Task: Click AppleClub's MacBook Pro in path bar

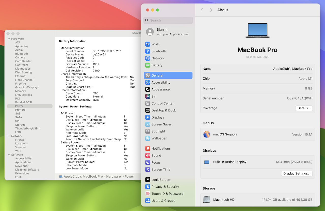Action: point(83,177)
